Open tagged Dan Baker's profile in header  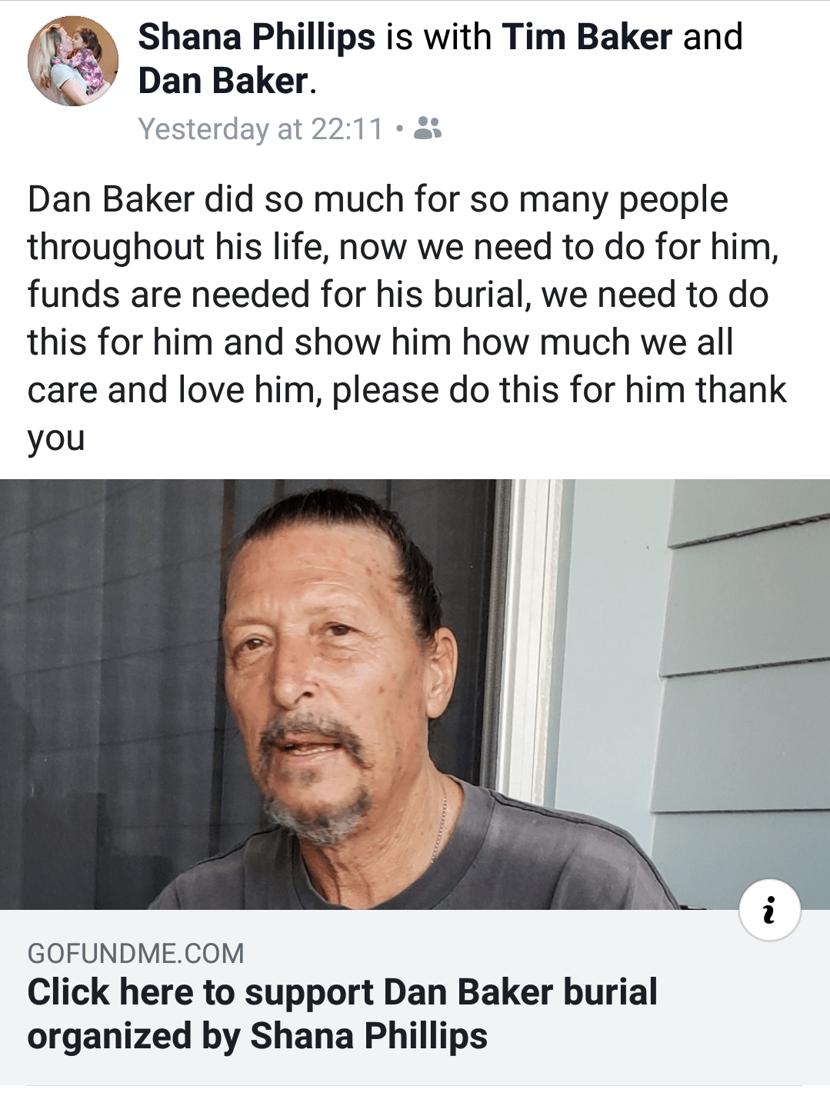[x=223, y=81]
